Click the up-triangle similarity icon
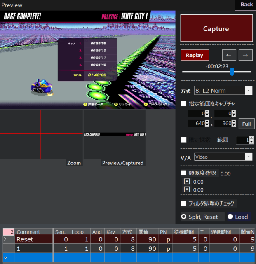The image size is (256, 264). [x=187, y=182]
